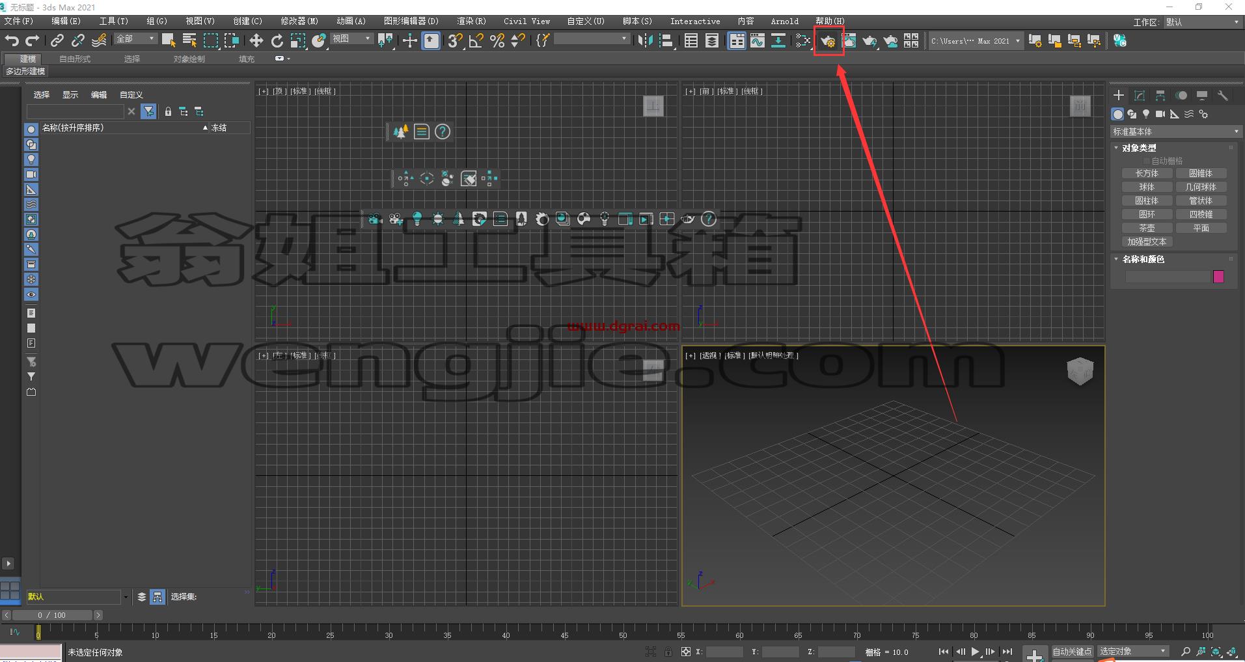Open Render Setup teapot icon highlighted in red
This screenshot has width=1245, height=662.
click(828, 41)
